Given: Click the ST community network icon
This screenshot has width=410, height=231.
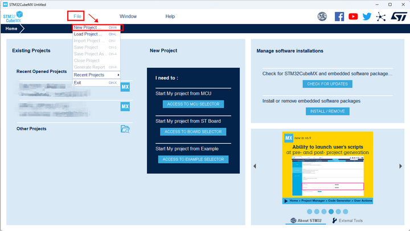Looking at the screenshot, I should point(380,17).
